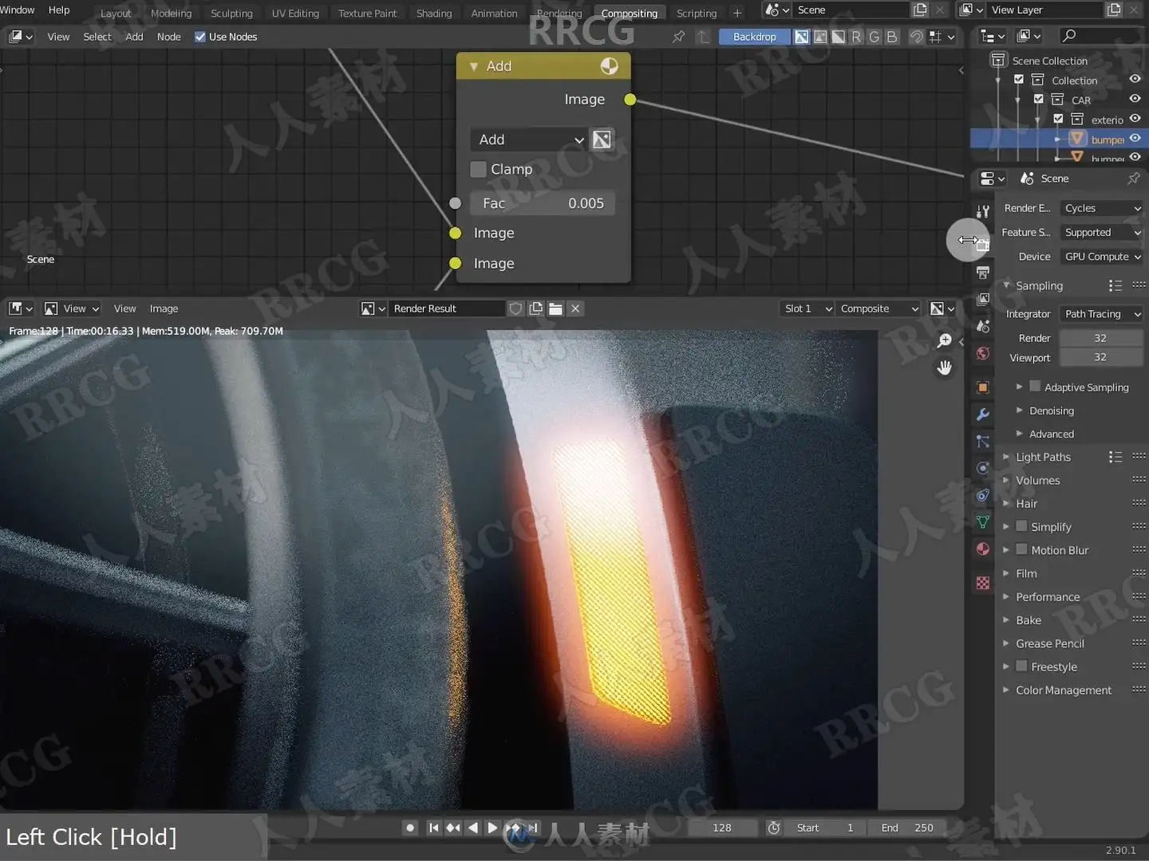Image resolution: width=1149 pixels, height=861 pixels.
Task: Enable Simplify checkbox
Action: [1021, 526]
